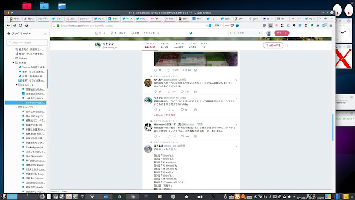The image size is (355, 200).
Task: Select the いいね 3,456 profile tab
Action: pos(192,46)
